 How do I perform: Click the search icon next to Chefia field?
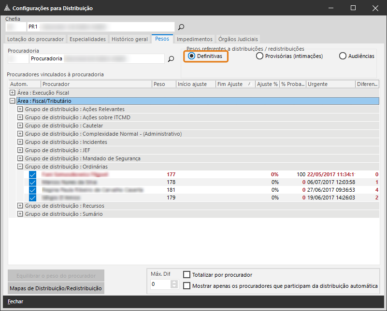coord(181,27)
